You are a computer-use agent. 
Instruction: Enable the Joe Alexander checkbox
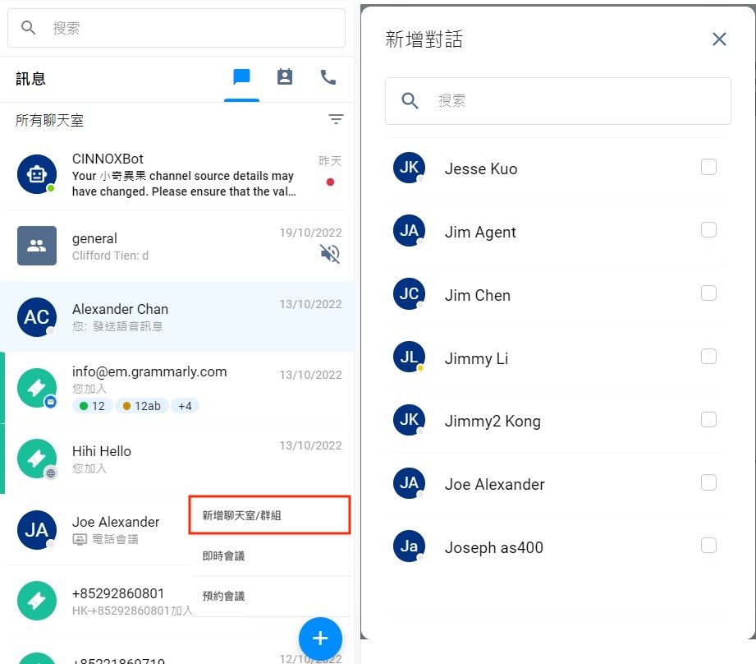point(708,482)
